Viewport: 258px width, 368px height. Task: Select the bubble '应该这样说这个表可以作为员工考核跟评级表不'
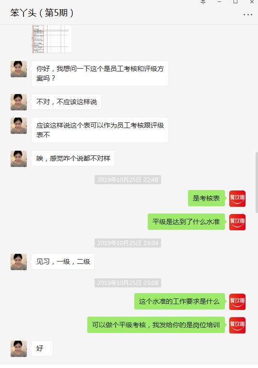pyautogui.click(x=100, y=130)
